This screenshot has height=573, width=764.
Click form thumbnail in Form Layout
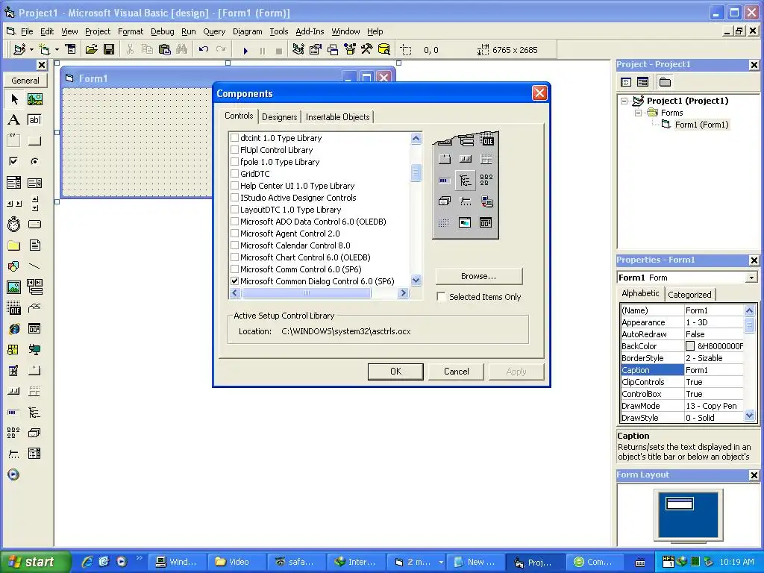tap(679, 504)
